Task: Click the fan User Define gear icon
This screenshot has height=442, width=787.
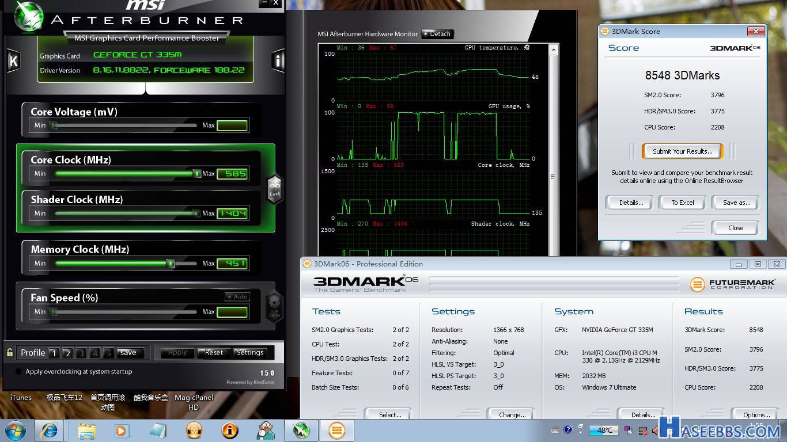Action: pos(274,305)
